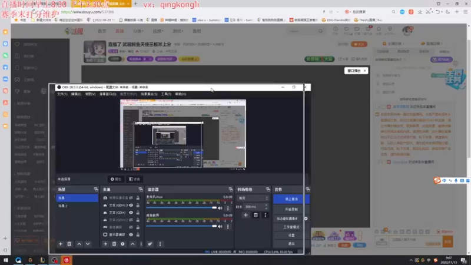Pop out the Controls dock icon
Image resolution: width=471 pixels, height=265 pixels.
(307, 189)
